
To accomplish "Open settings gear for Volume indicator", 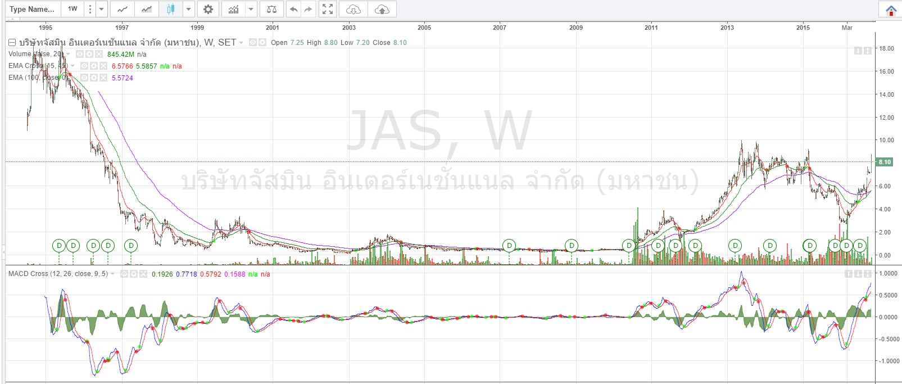I will (89, 54).
